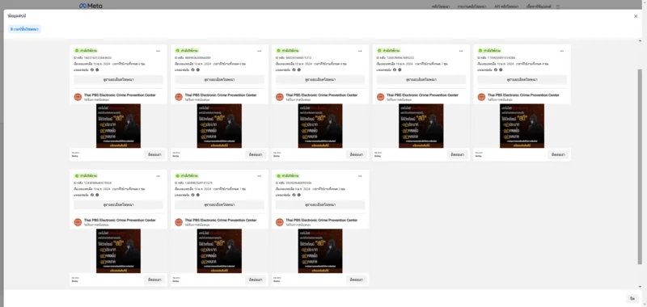Open the ad image on first top-row card

118,126
